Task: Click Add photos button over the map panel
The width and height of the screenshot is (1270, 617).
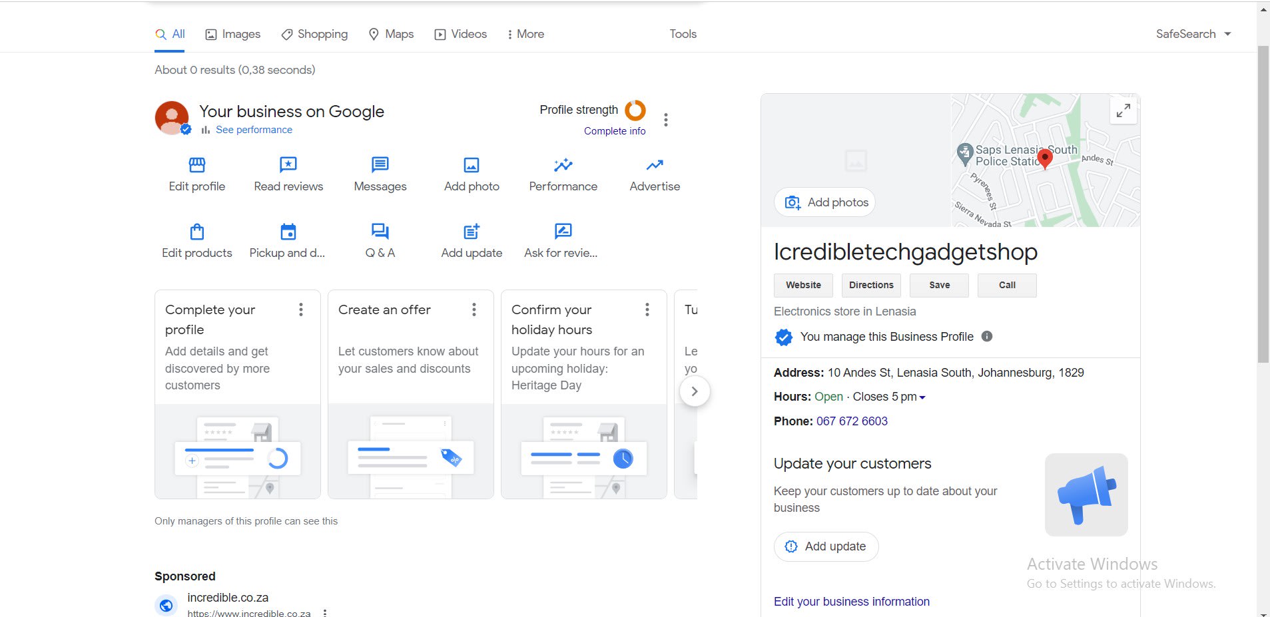Action: (824, 202)
